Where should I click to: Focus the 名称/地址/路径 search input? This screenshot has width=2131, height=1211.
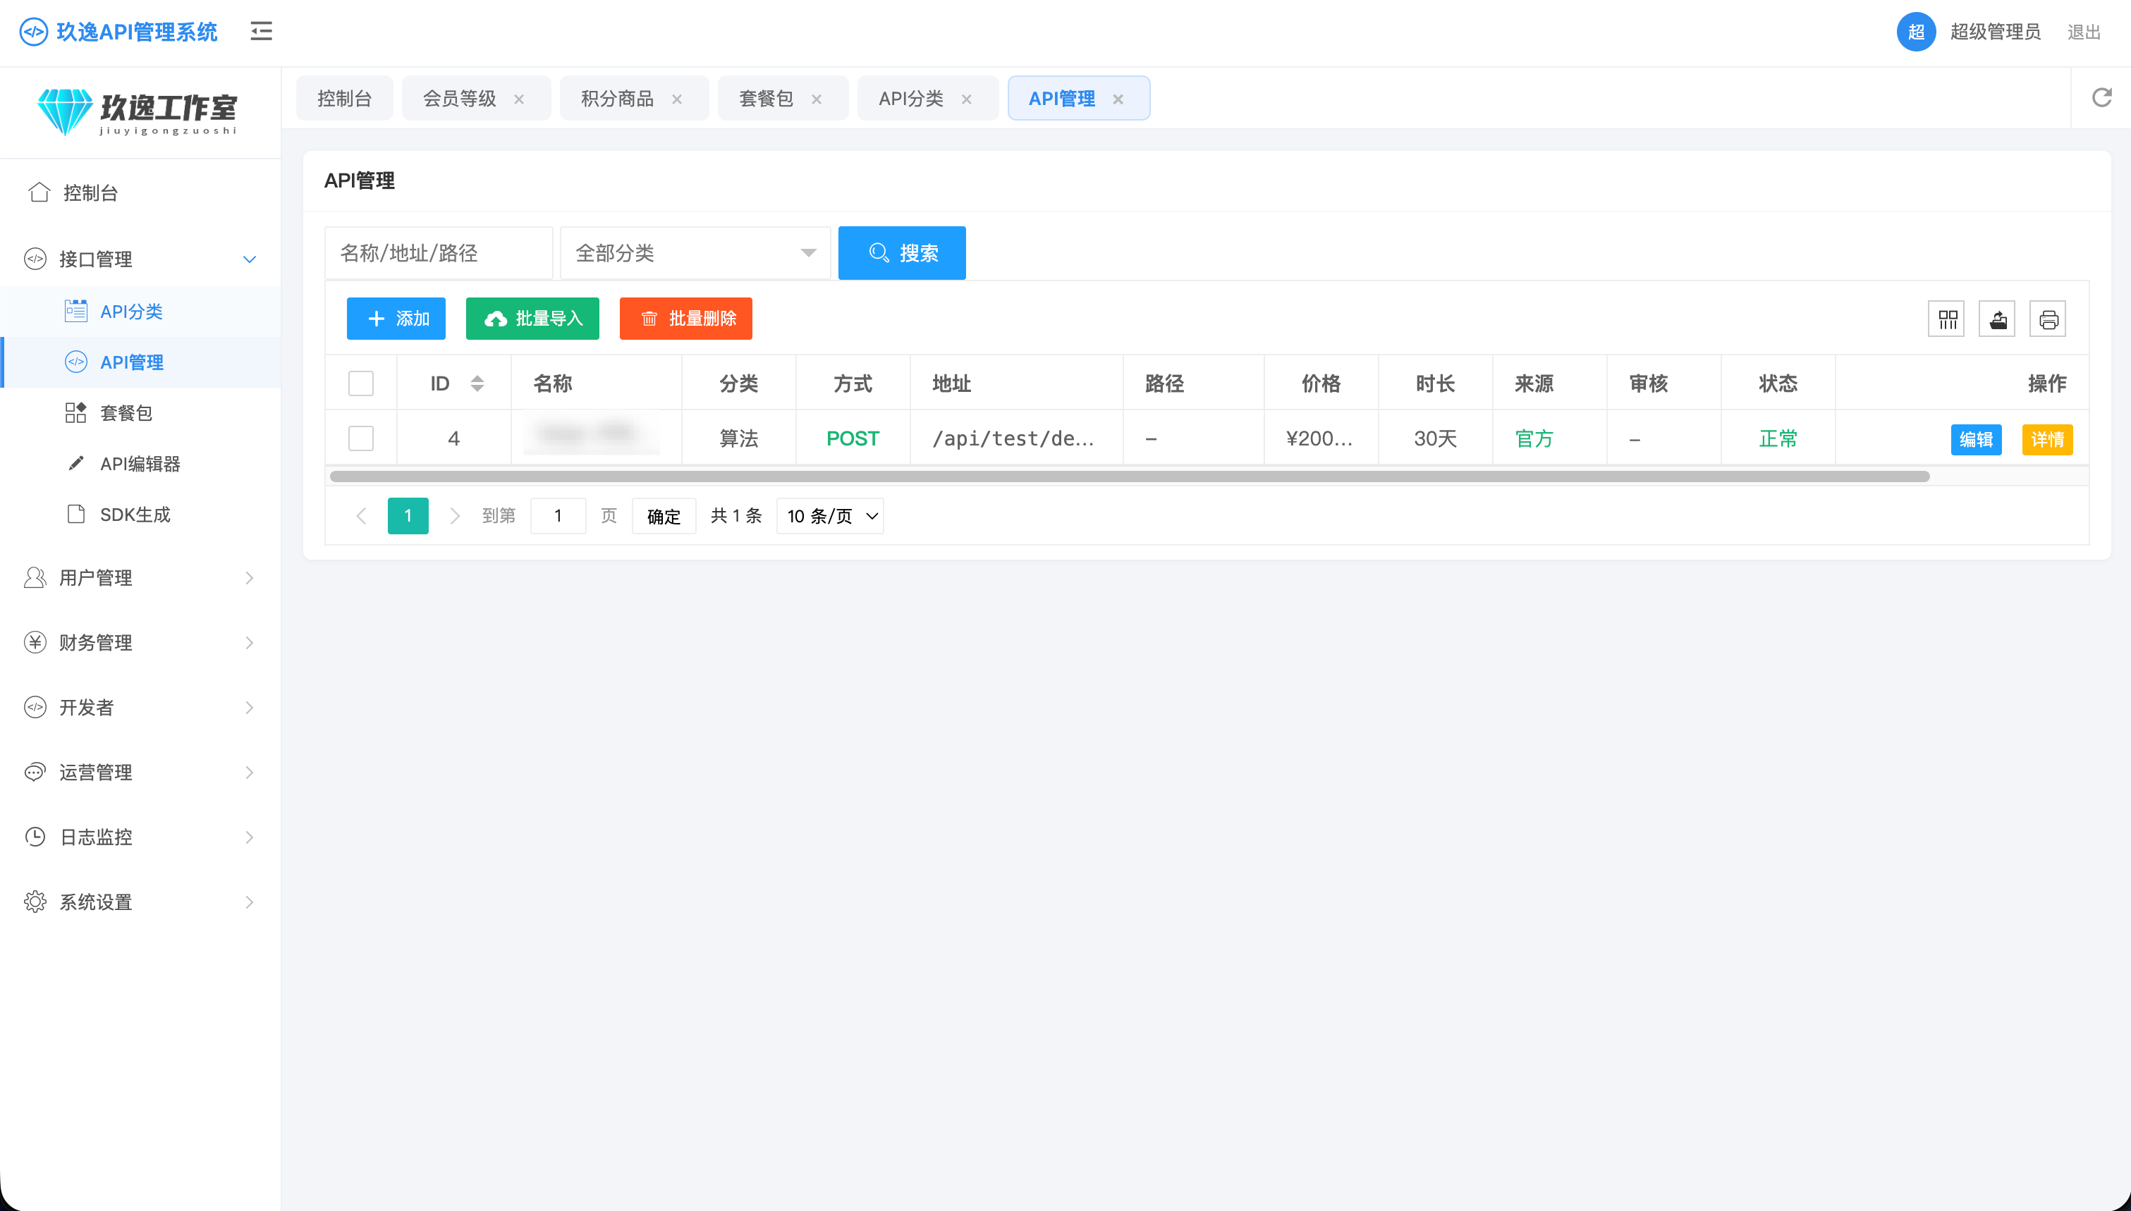[x=439, y=253]
